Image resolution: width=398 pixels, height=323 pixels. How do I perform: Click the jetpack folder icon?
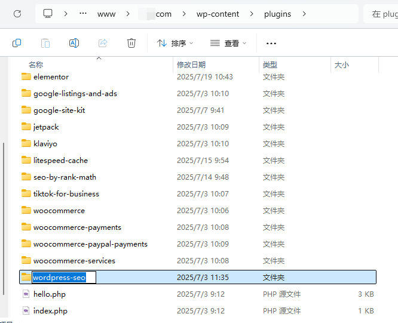(x=26, y=127)
